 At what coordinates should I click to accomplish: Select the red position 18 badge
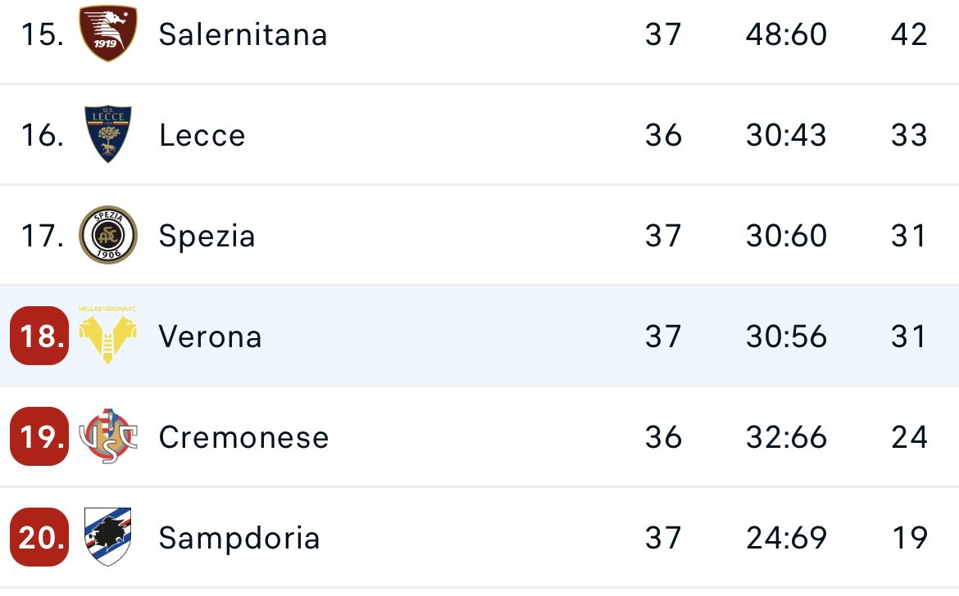40,336
